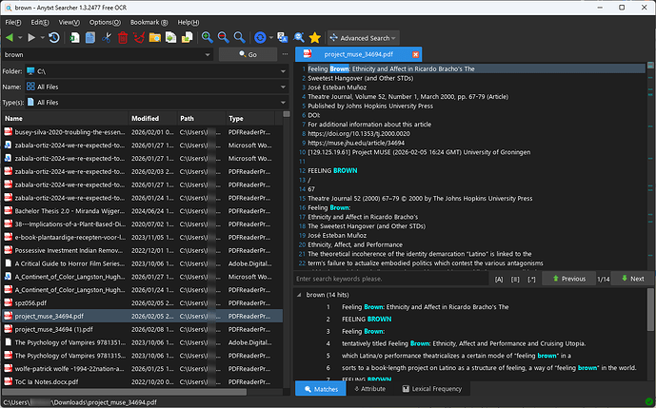Click the green back navigation arrow
The width and height of the screenshot is (656, 408).
click(10, 37)
